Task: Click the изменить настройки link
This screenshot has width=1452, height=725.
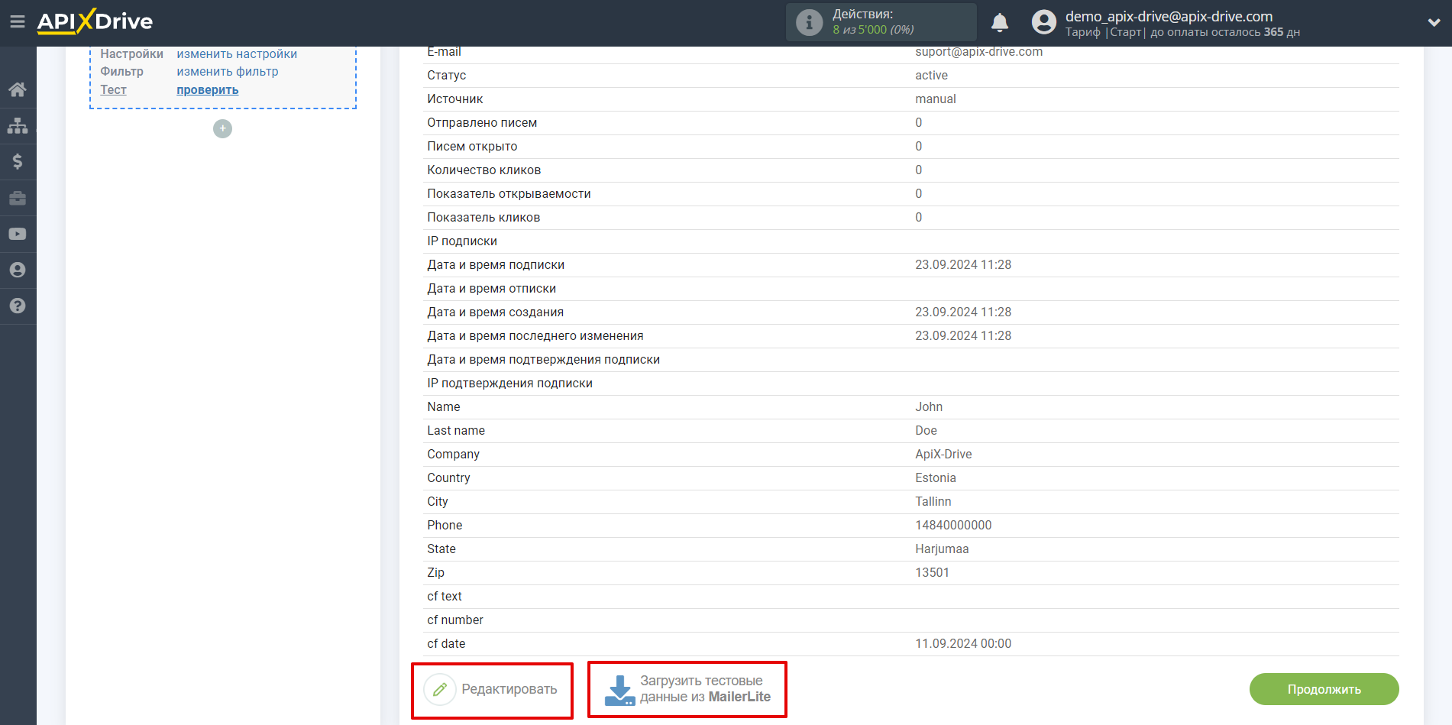Action: [x=237, y=54]
